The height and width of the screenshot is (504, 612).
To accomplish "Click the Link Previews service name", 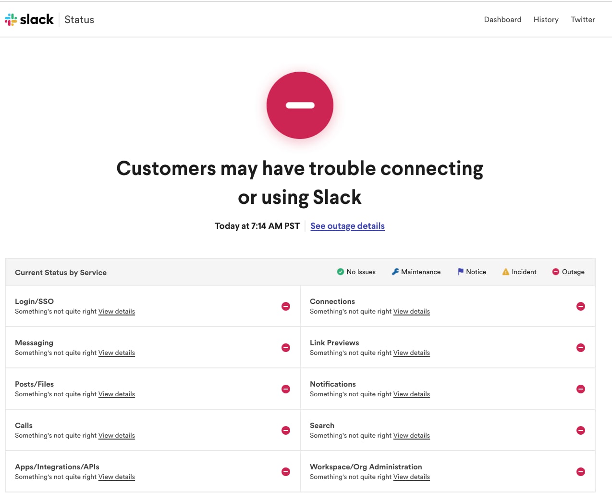I will pos(334,343).
